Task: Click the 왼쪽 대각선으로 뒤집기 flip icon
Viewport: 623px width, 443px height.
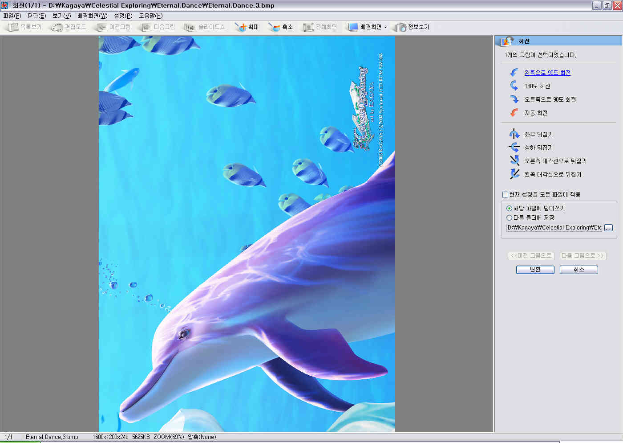Action: (x=514, y=174)
